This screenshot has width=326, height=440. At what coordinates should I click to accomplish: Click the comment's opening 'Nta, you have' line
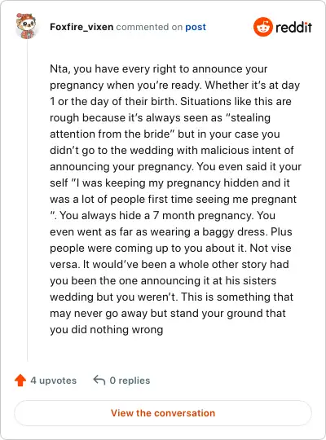(x=159, y=68)
